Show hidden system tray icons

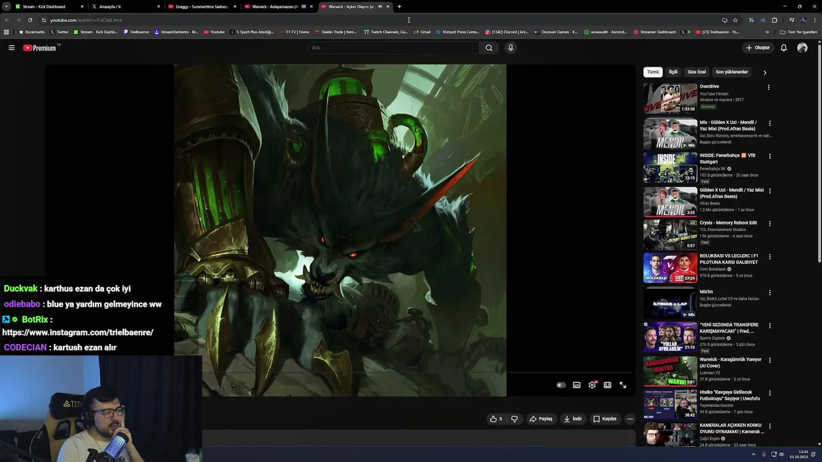coord(753,454)
